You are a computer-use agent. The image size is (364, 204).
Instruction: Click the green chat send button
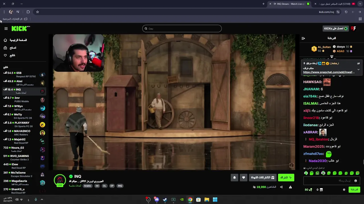point(354,190)
